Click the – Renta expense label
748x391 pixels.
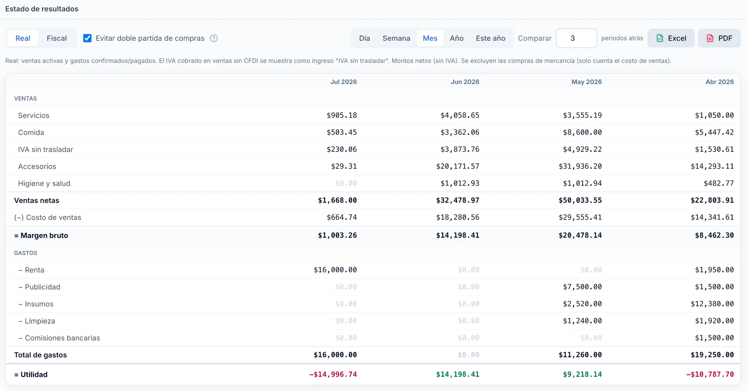pos(31,270)
